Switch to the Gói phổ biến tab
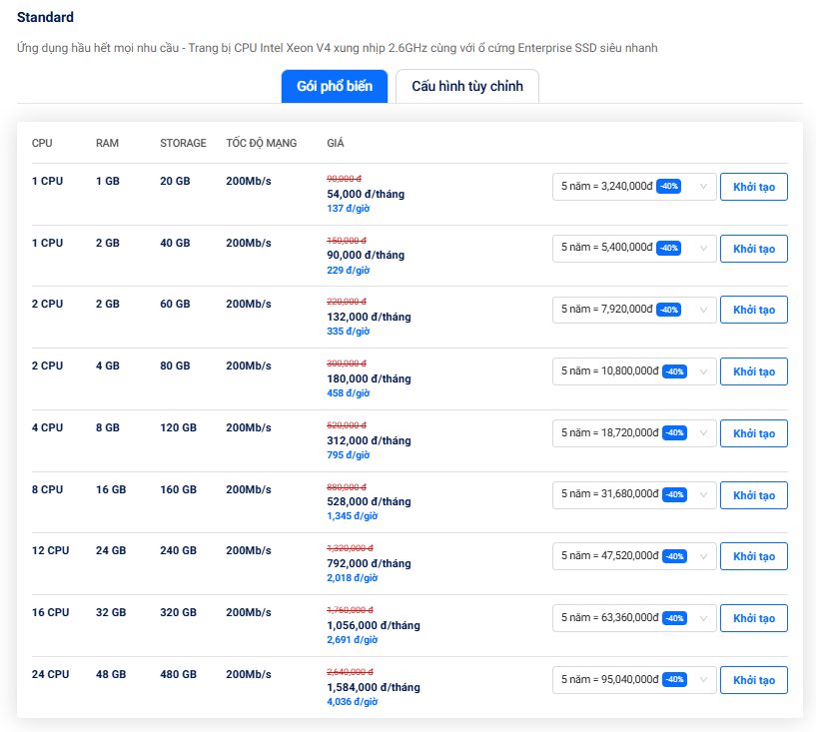Viewport: 816px width, 732px height. (x=335, y=86)
